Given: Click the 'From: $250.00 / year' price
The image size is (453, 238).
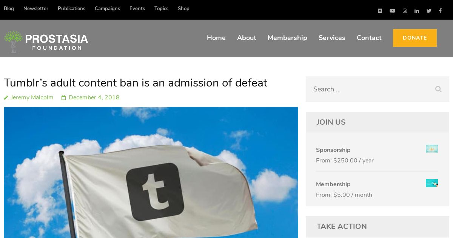Looking at the screenshot, I should pyautogui.click(x=345, y=161).
